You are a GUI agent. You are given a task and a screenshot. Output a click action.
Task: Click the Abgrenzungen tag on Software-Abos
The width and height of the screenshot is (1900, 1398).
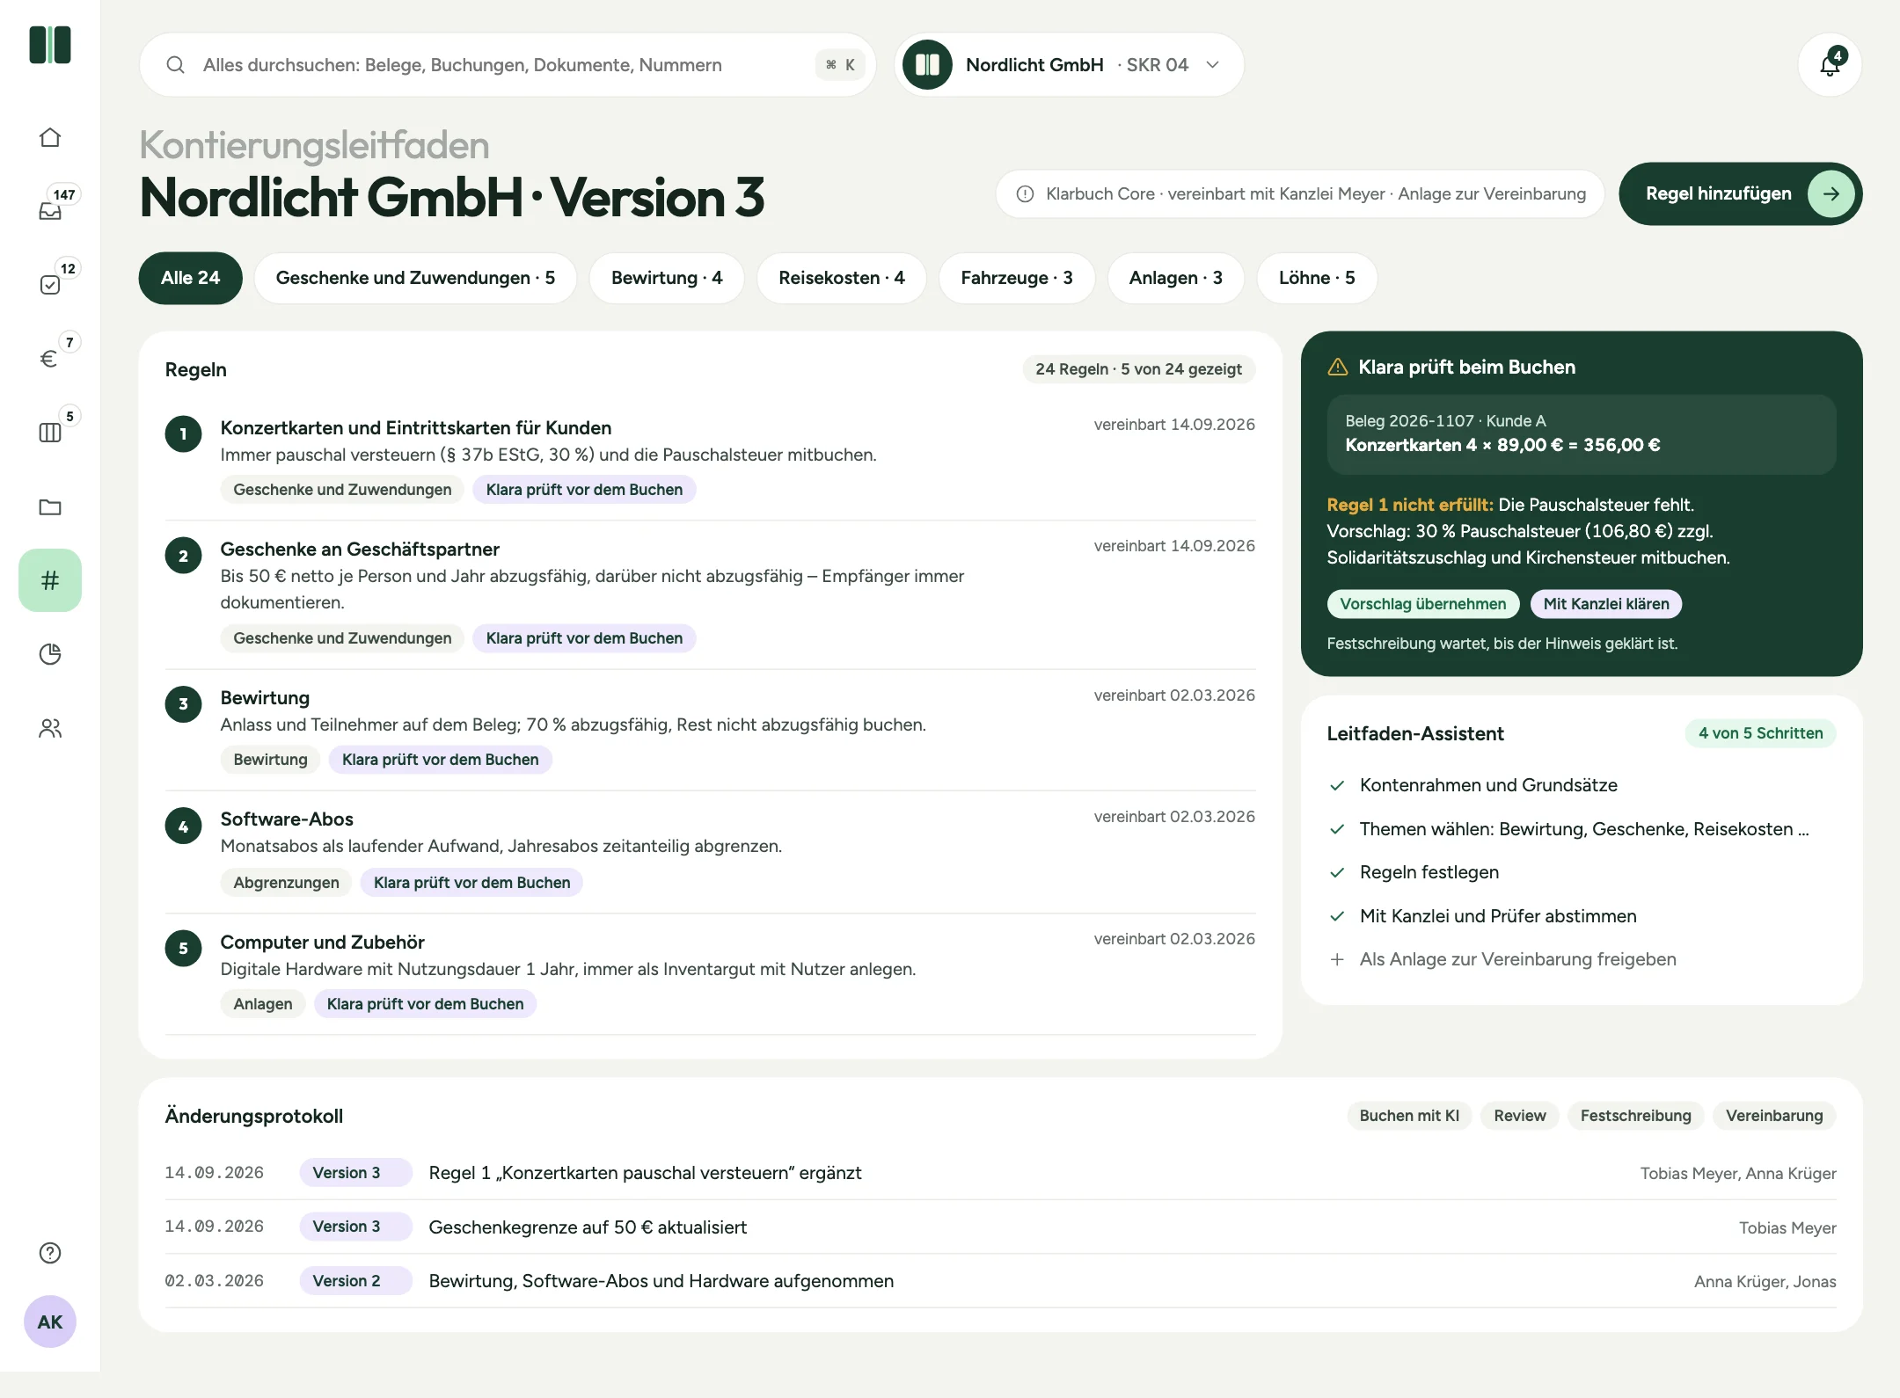pyautogui.click(x=286, y=883)
